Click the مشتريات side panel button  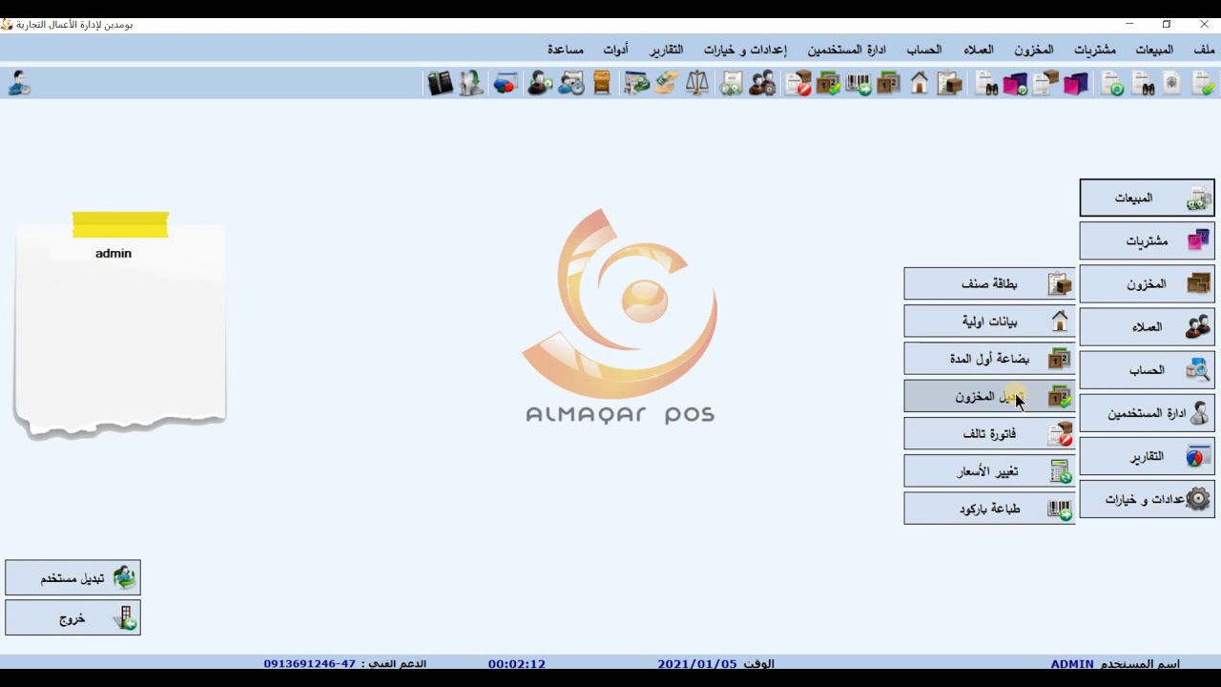coord(1147,241)
